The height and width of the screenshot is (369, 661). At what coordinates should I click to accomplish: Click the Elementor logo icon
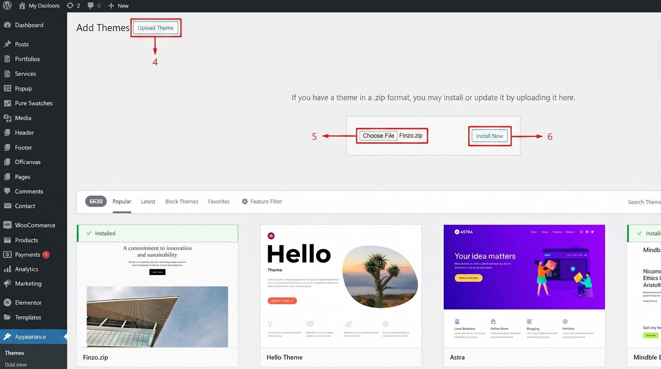tap(7, 302)
